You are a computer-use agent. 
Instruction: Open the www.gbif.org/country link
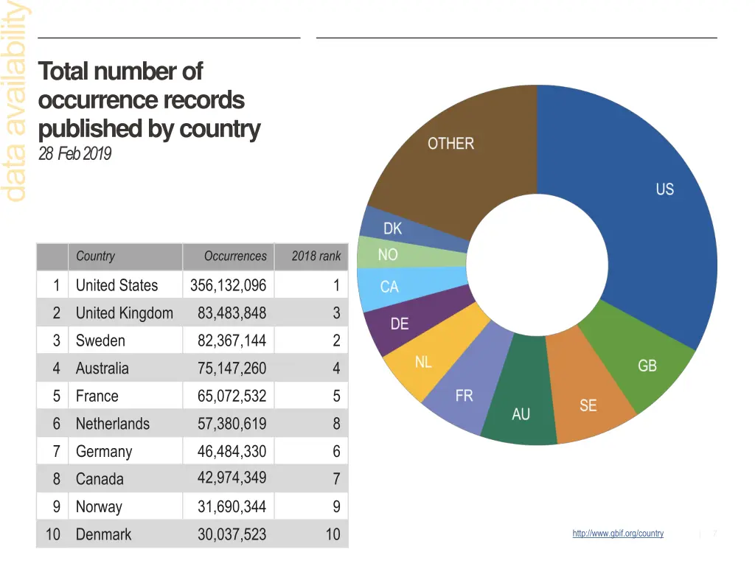(x=617, y=534)
